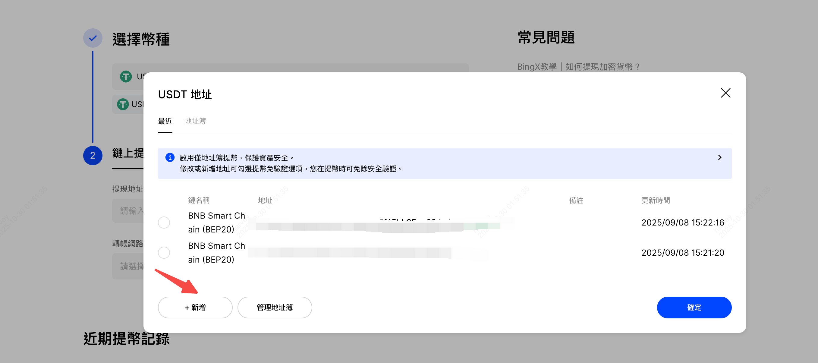Image resolution: width=818 pixels, height=363 pixels.
Task: Click the info icon in the blue banner
Action: 170,157
